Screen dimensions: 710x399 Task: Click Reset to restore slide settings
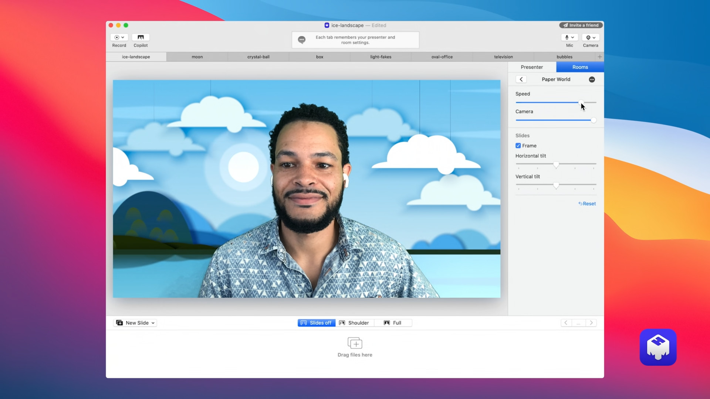pyautogui.click(x=587, y=204)
